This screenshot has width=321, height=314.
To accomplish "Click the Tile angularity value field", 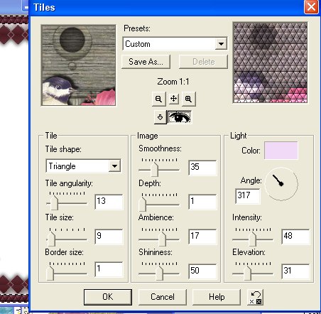I will (109, 202).
